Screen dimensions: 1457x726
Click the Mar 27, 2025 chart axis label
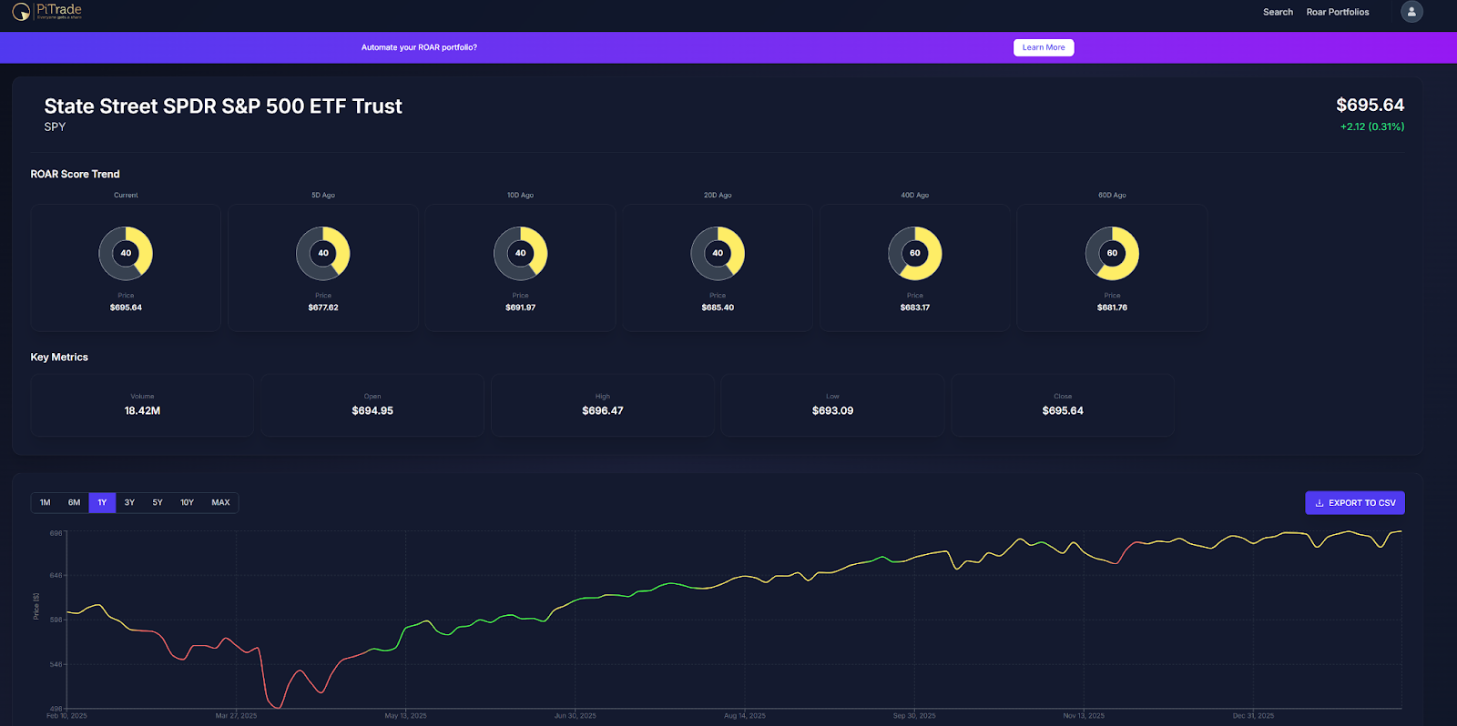tap(236, 716)
